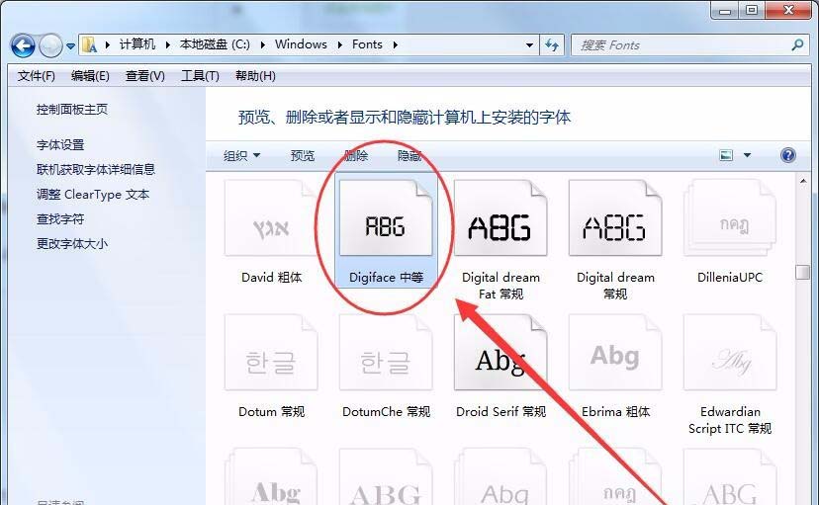Click the change view icon
This screenshot has width=819, height=505.
[726, 155]
